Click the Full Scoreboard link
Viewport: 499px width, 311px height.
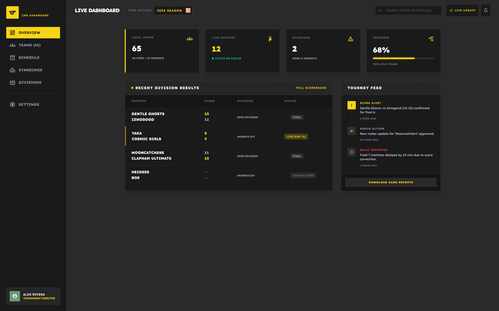(x=311, y=88)
